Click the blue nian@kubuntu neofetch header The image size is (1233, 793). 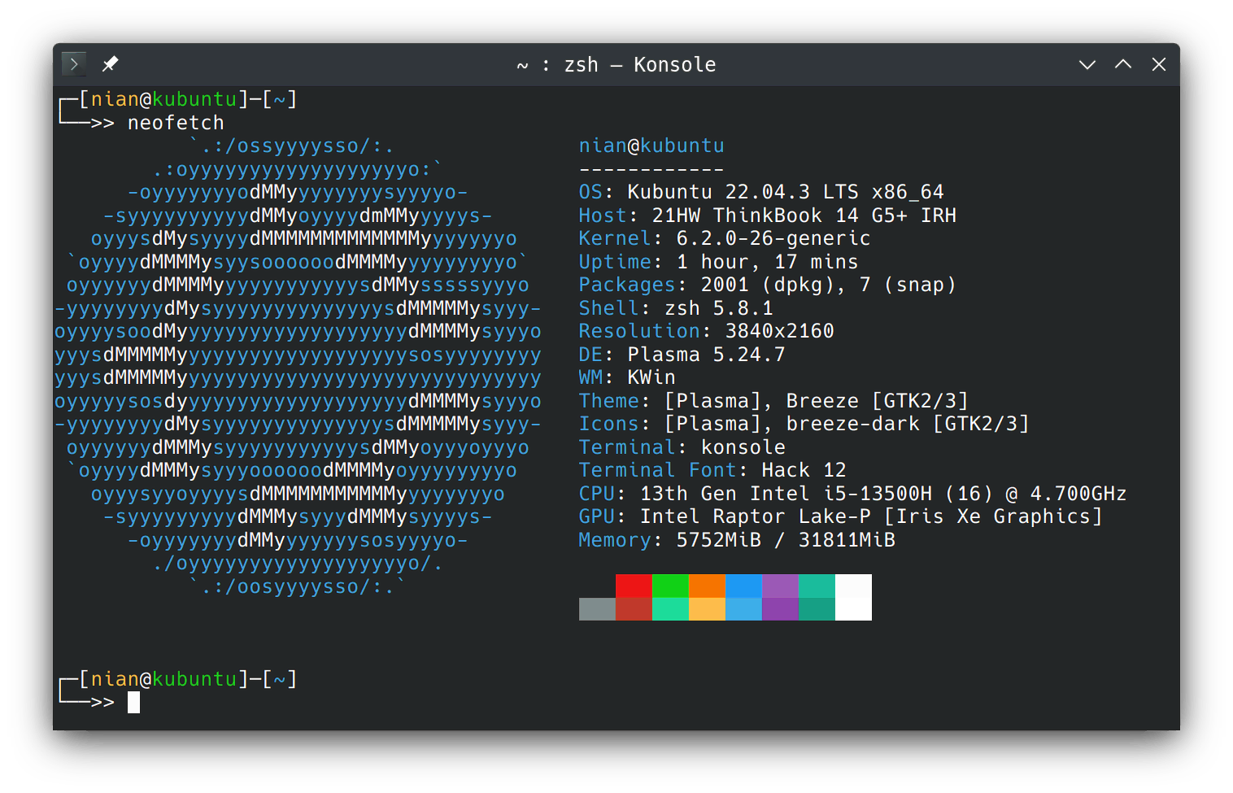651,146
